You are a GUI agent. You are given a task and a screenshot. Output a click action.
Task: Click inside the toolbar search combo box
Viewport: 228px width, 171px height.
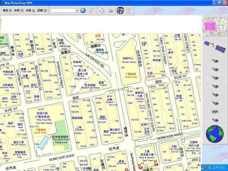point(63,10)
